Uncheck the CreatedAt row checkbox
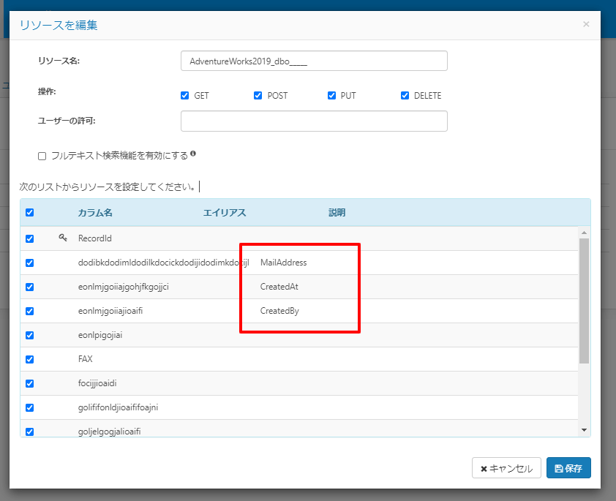Viewport: 616px width, 501px height. pos(29,287)
